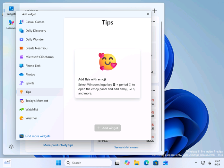The height and width of the screenshot is (168, 224).
Task: Launch Microsoft Edge from taskbar
Action: 146,163
